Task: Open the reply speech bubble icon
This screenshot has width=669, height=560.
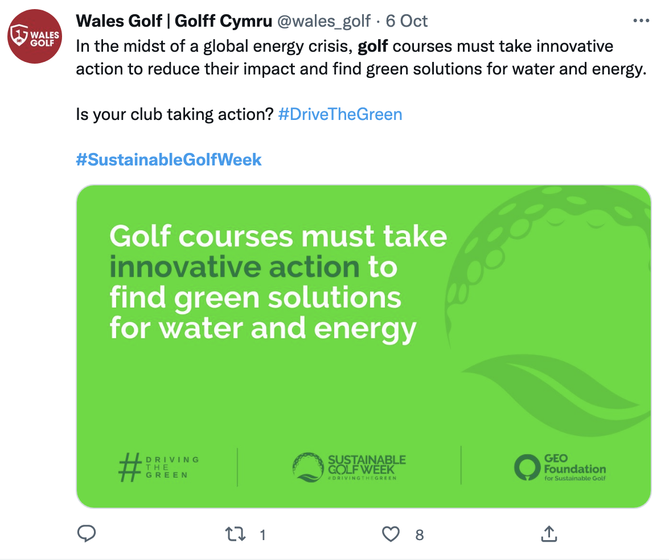Action: click(86, 534)
